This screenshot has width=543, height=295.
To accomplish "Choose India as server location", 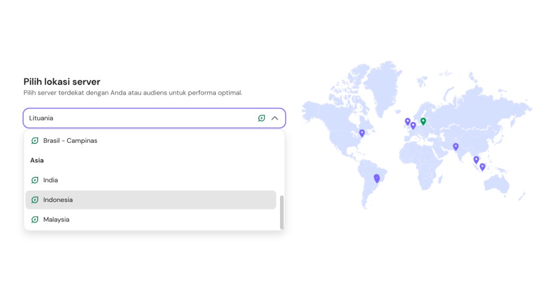I will point(151,180).
